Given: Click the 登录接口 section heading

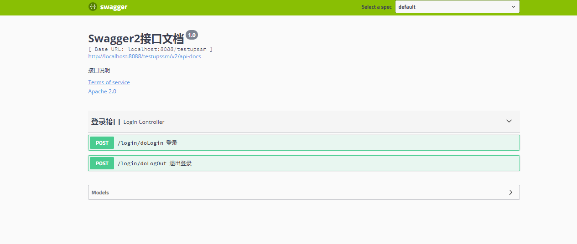Looking at the screenshot, I should (x=105, y=122).
